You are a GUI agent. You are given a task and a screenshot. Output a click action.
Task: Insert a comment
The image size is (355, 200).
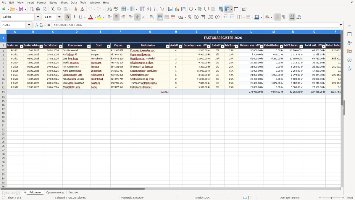pos(206,9)
